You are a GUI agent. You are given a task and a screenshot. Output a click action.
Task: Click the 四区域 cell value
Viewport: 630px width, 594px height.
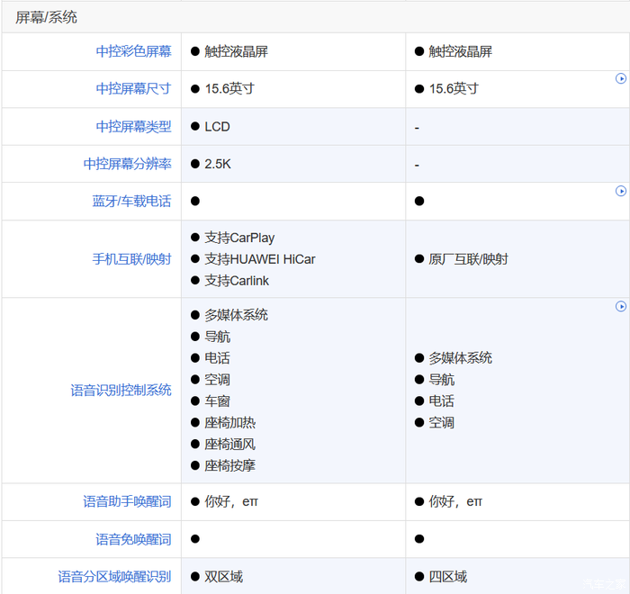[x=447, y=576]
